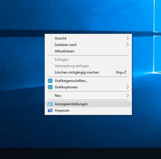The height and width of the screenshot is (159, 161).
Task: Open Anzeigeeinstellungen display settings
Action: (71, 104)
